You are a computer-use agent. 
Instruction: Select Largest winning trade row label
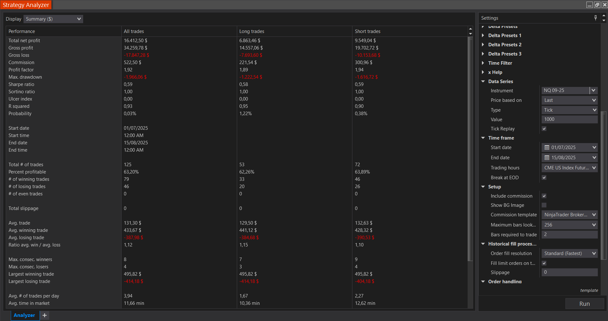(x=31, y=274)
